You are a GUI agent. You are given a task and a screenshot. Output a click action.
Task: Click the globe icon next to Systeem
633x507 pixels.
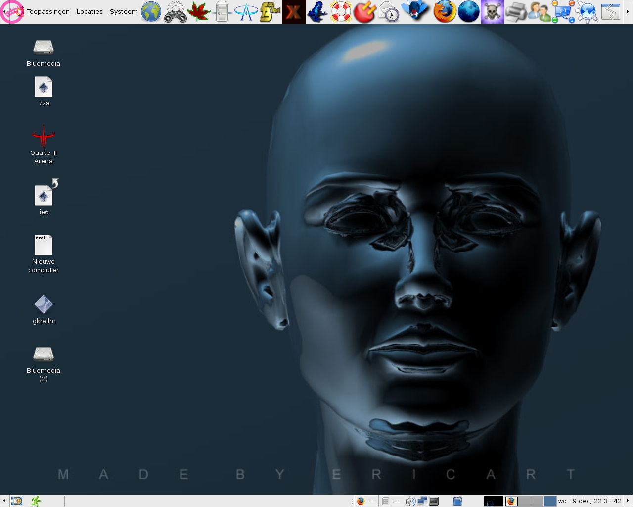tap(151, 12)
